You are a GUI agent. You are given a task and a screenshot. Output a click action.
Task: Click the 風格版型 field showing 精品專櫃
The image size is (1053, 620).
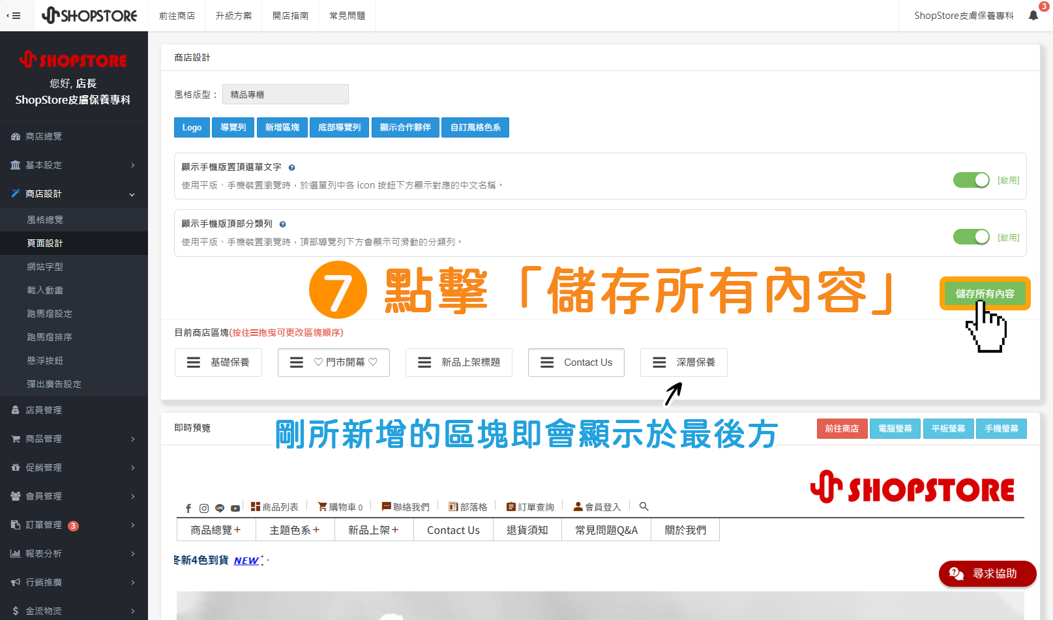(286, 95)
